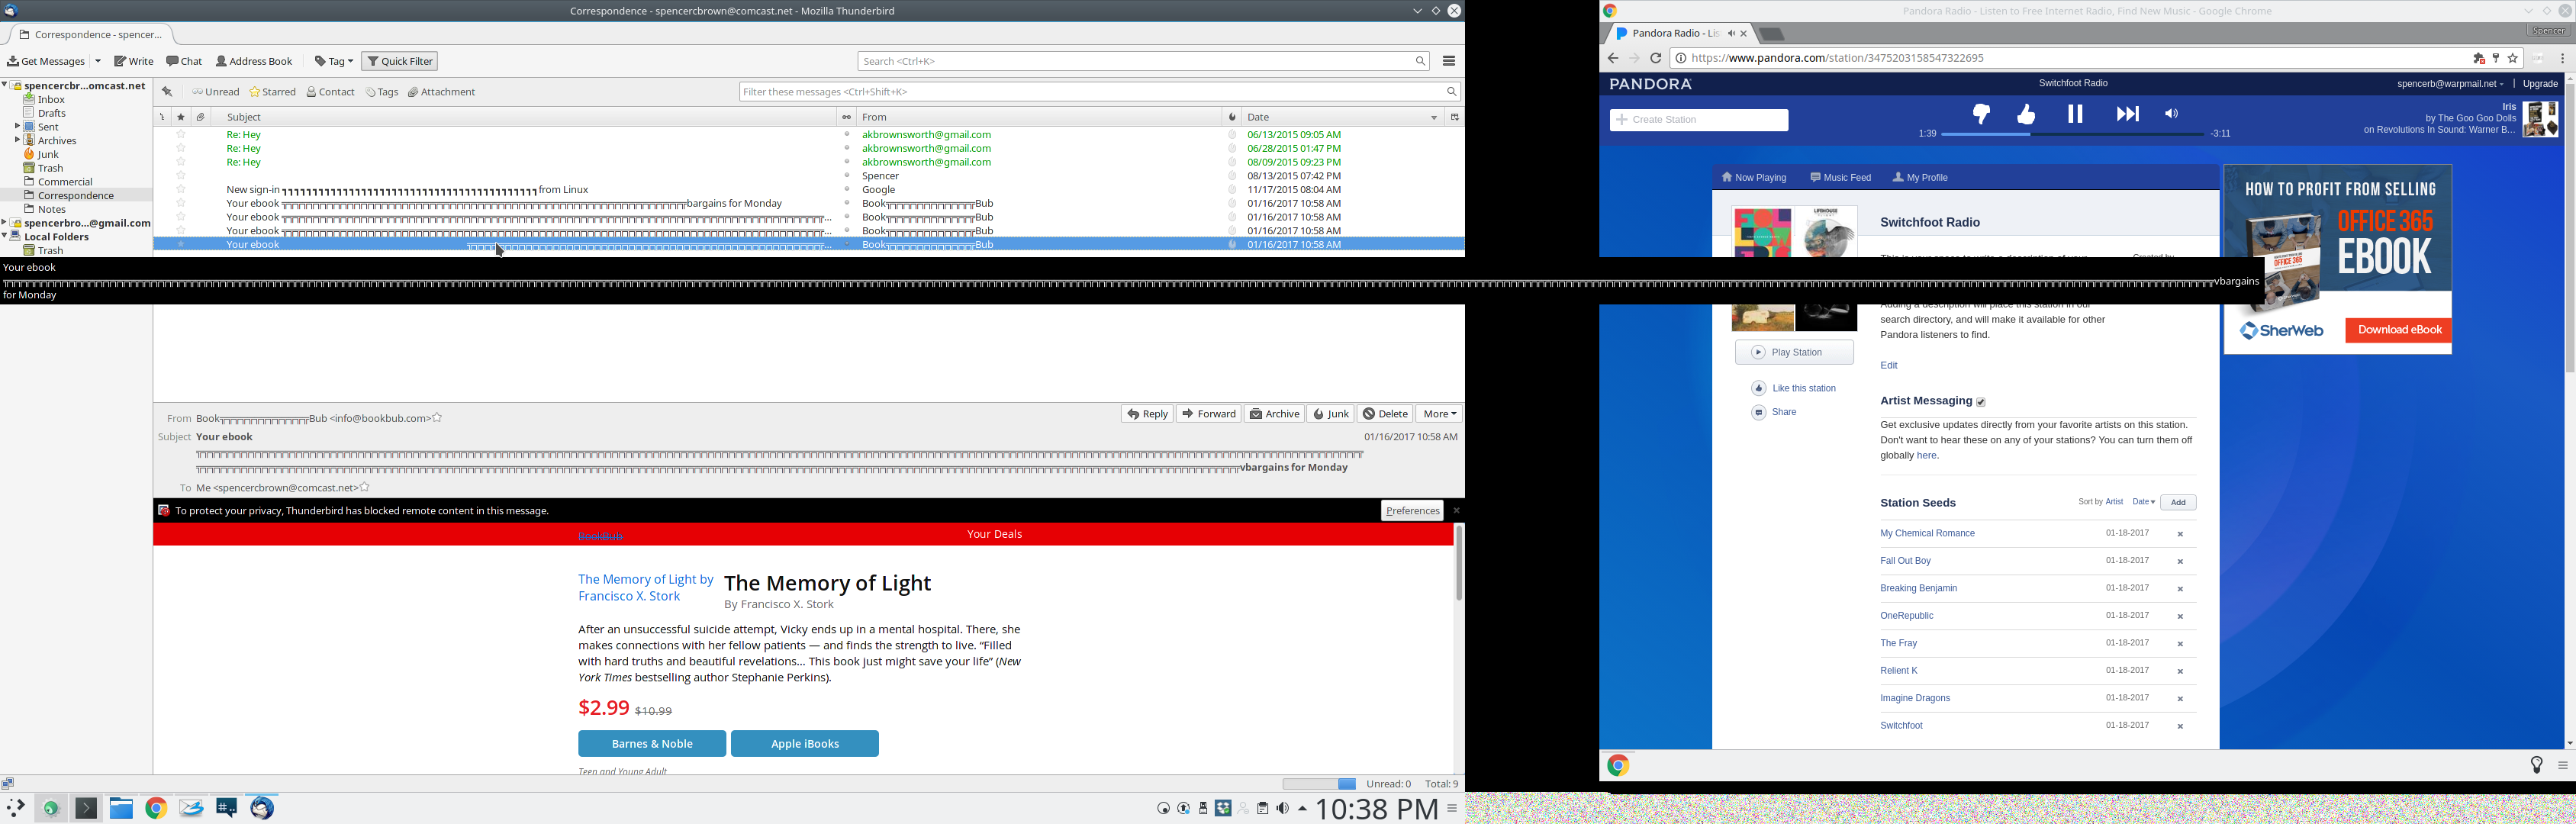Skip to the next Pandora track
2576x824 pixels.
point(2127,114)
